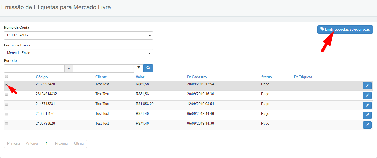
Task: Select page 1 in pagination
Action: point(47,144)
